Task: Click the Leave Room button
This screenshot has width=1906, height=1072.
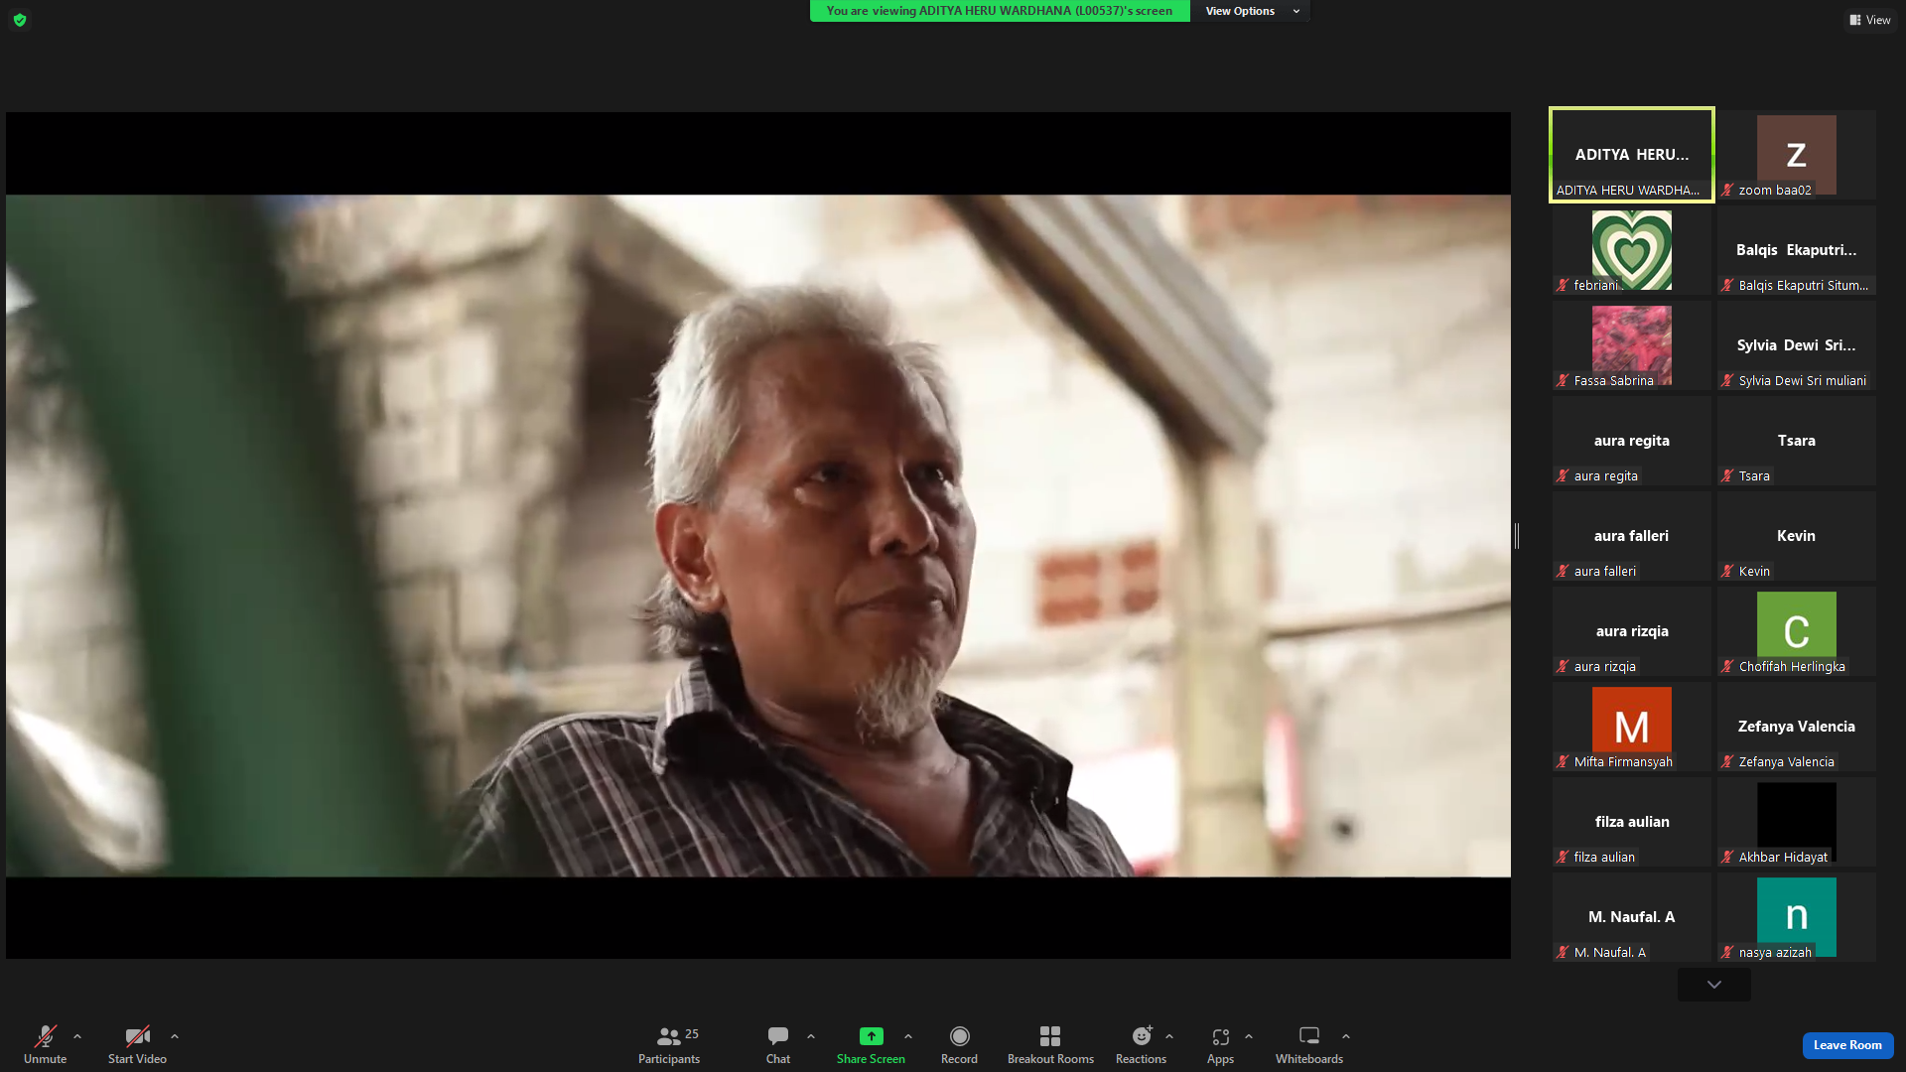Action: [x=1847, y=1045]
